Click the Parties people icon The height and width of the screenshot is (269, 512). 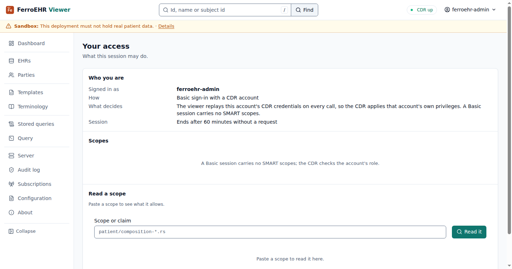[x=11, y=75]
